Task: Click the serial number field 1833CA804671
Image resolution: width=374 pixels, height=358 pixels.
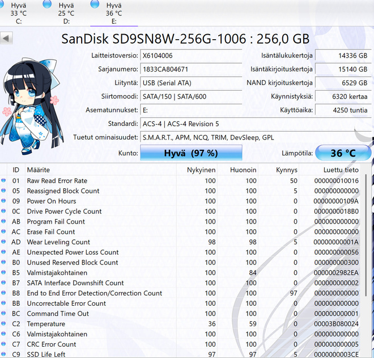Action: tap(191, 69)
